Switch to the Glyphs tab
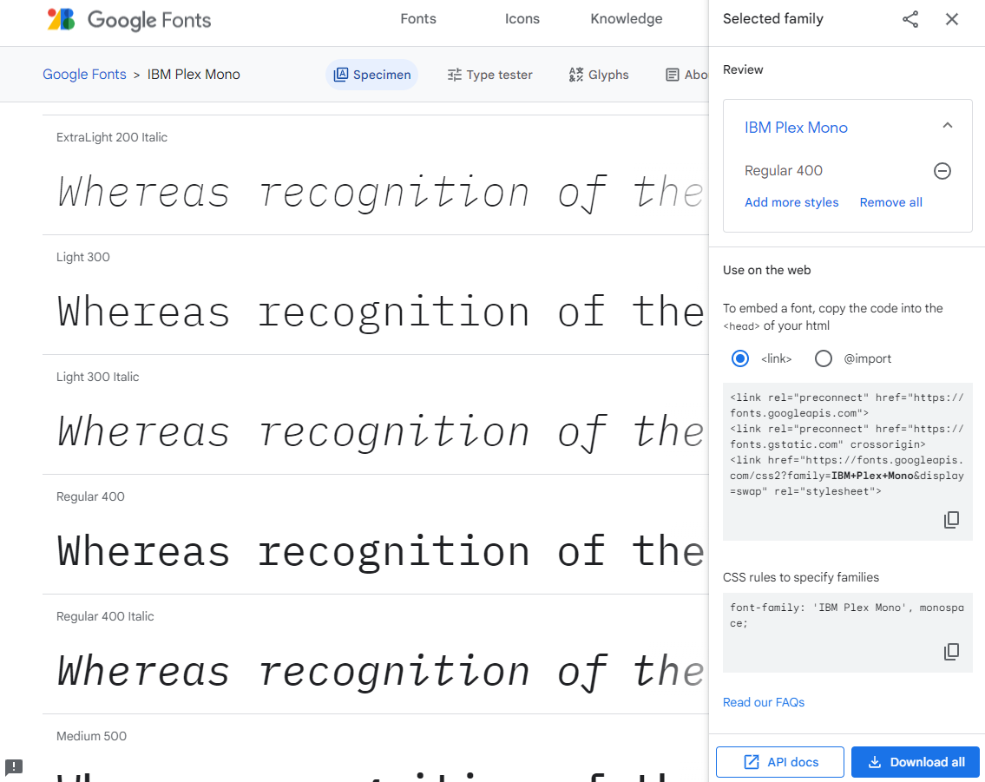This screenshot has width=985, height=782. click(599, 75)
